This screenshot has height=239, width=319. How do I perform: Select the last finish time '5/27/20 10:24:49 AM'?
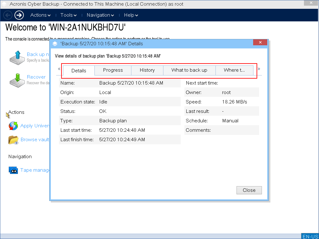[122, 140]
